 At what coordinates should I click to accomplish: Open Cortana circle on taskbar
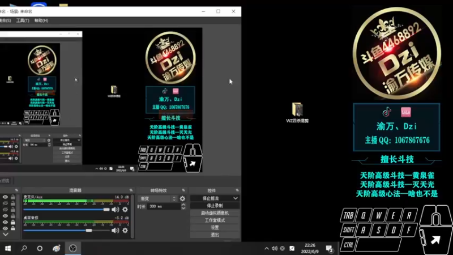pos(40,248)
